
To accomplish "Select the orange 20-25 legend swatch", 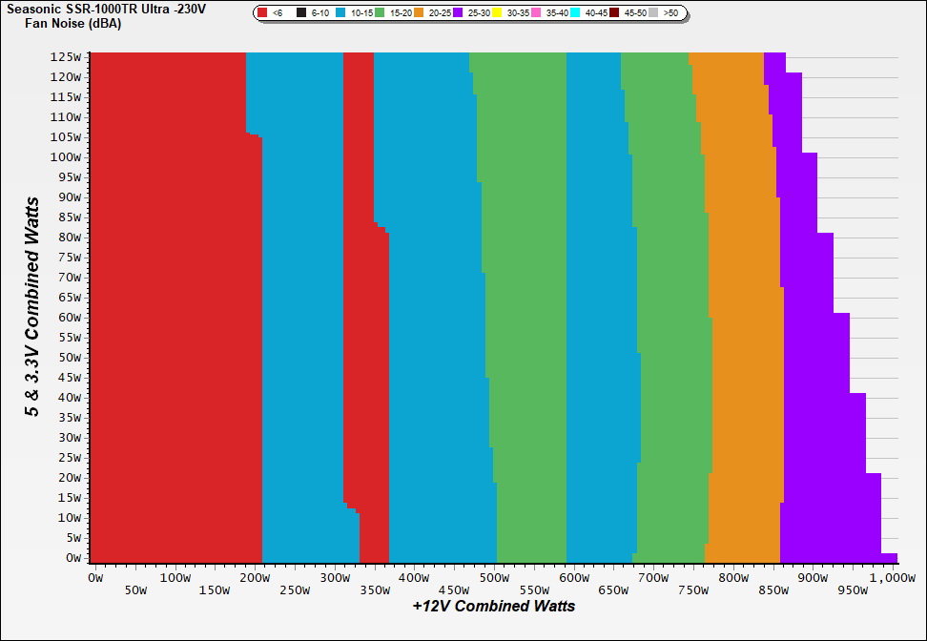I will click(x=419, y=13).
